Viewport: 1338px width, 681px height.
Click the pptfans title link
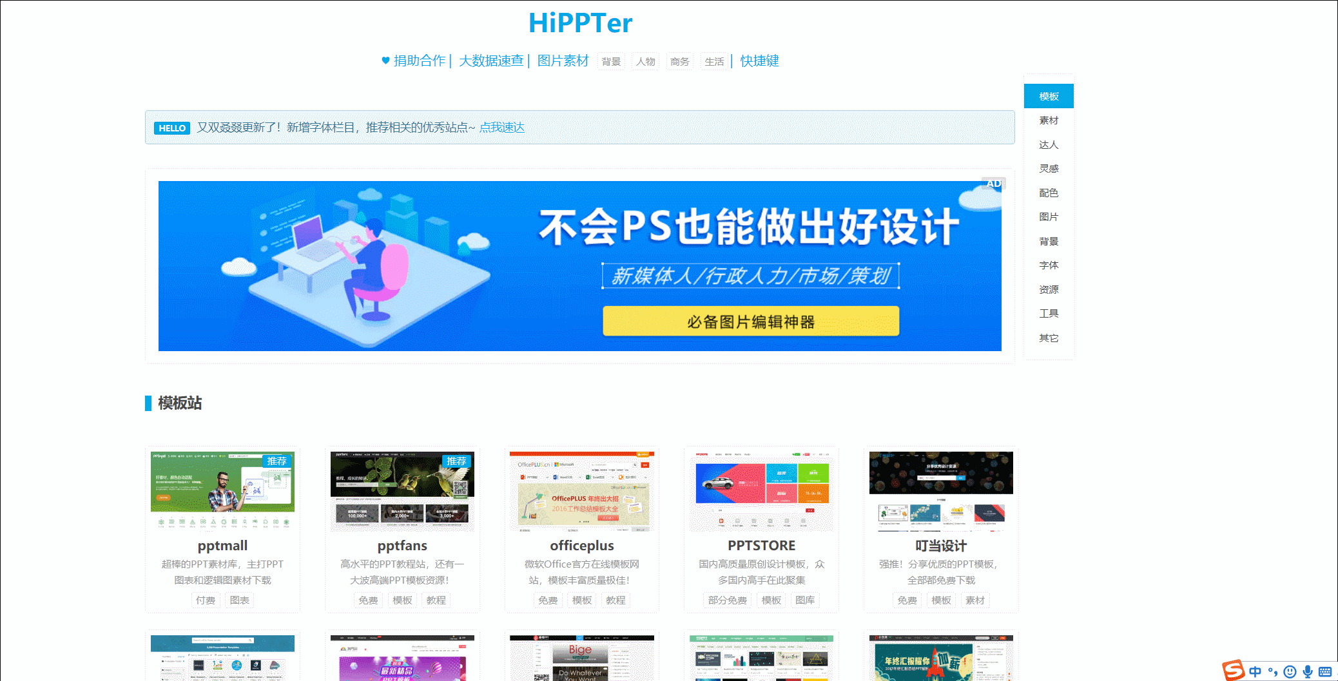click(x=402, y=546)
